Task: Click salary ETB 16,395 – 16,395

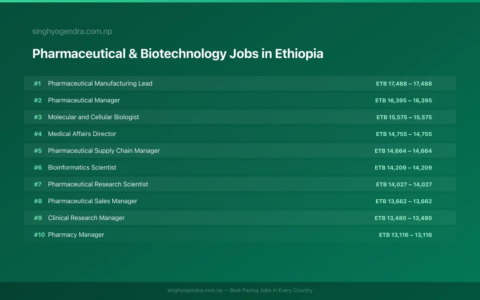Action: click(404, 100)
